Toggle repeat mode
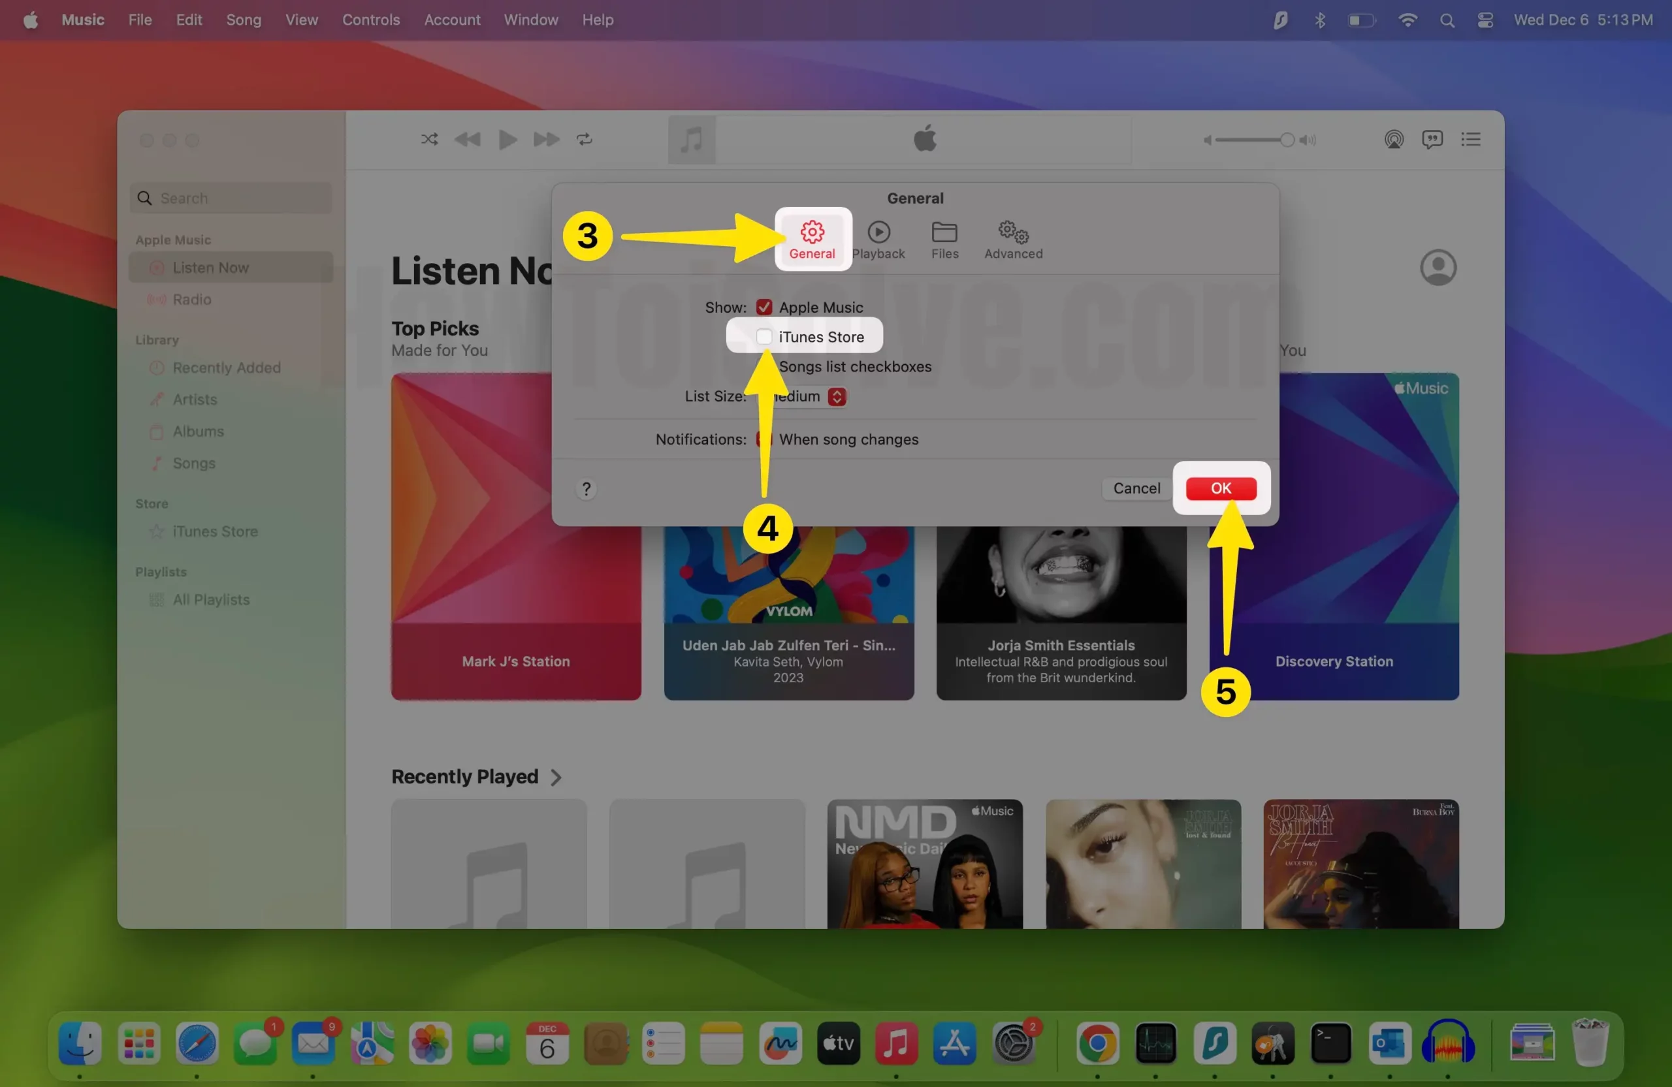The width and height of the screenshot is (1672, 1087). (585, 139)
